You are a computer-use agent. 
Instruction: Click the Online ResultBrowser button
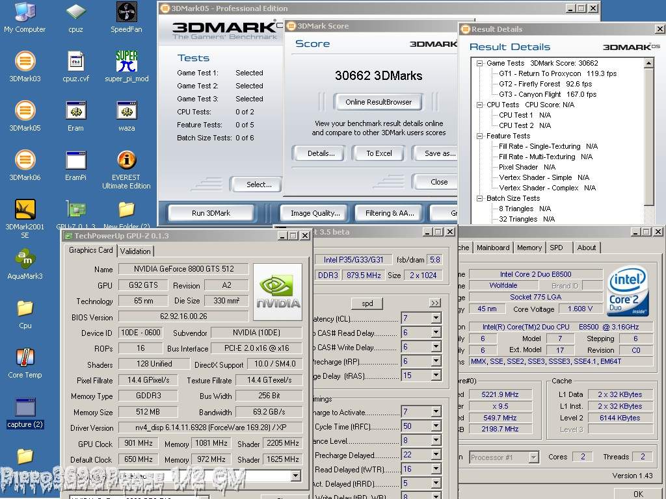[x=379, y=102]
